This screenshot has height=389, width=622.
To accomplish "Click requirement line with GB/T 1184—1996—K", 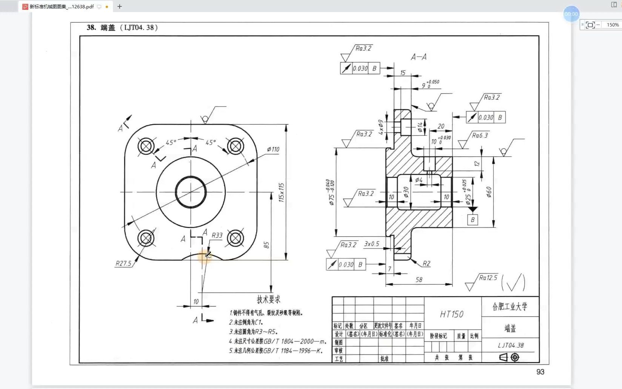I will coord(276,350).
